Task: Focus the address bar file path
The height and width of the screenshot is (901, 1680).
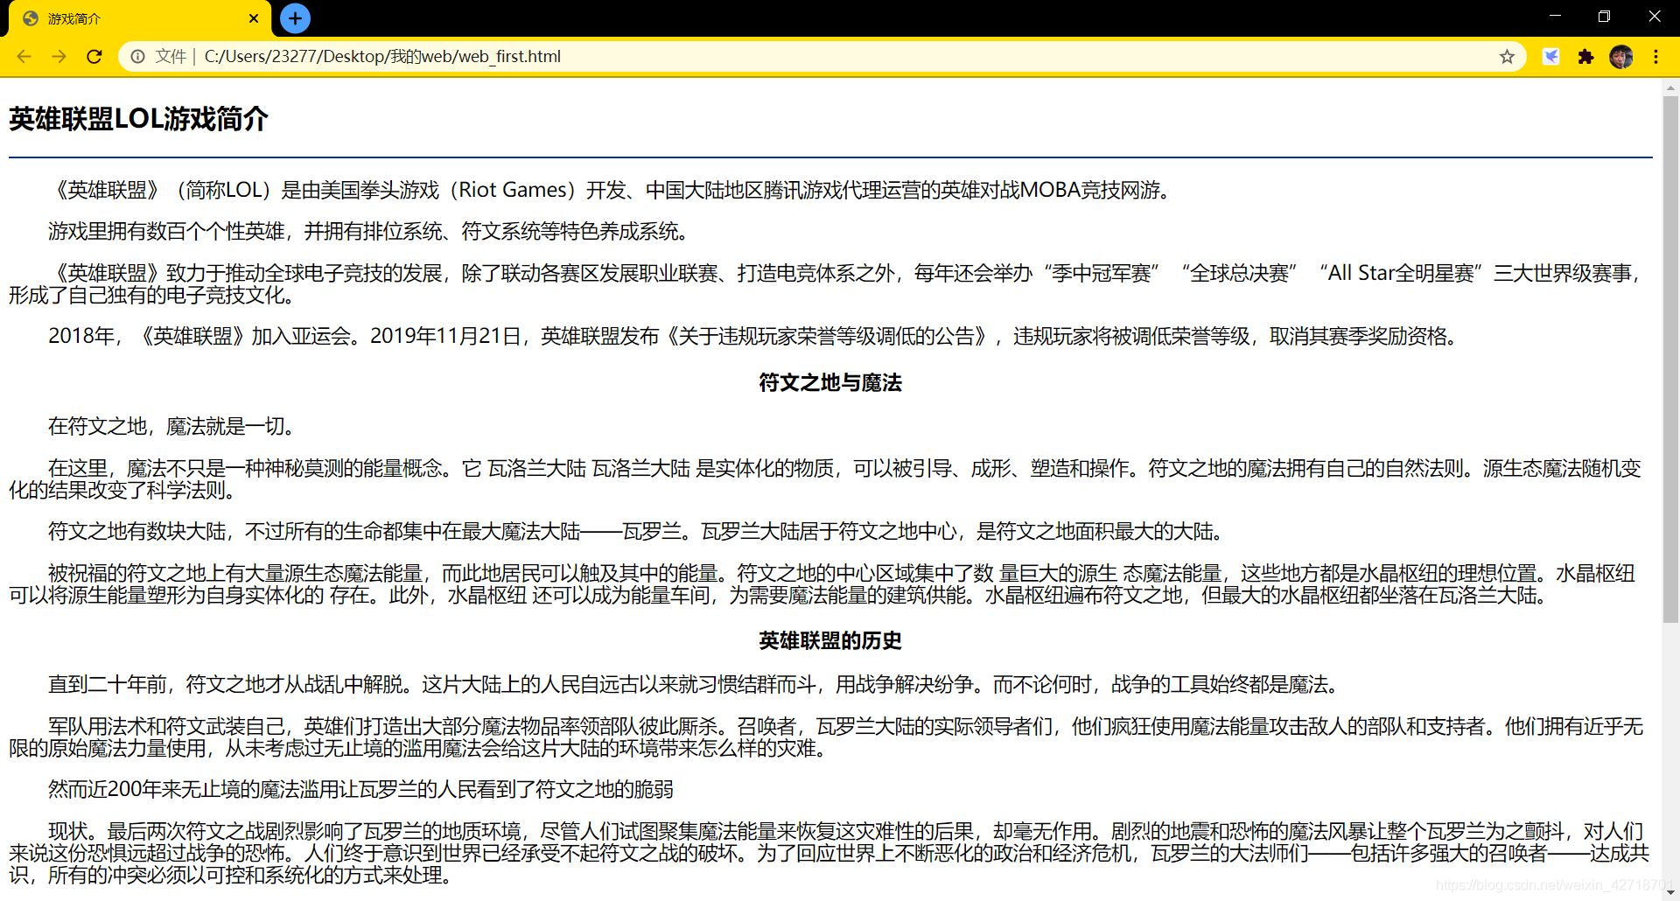Action: click(x=382, y=57)
